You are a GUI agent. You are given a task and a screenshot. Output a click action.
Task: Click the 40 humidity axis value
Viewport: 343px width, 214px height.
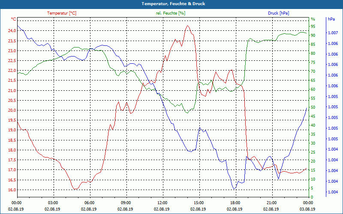(x=313, y=125)
